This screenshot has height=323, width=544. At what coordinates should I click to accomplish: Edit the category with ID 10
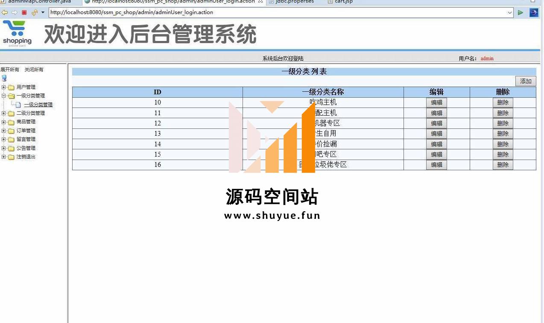[x=436, y=102]
